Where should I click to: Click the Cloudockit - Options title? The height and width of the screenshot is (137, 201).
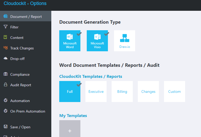25,3
